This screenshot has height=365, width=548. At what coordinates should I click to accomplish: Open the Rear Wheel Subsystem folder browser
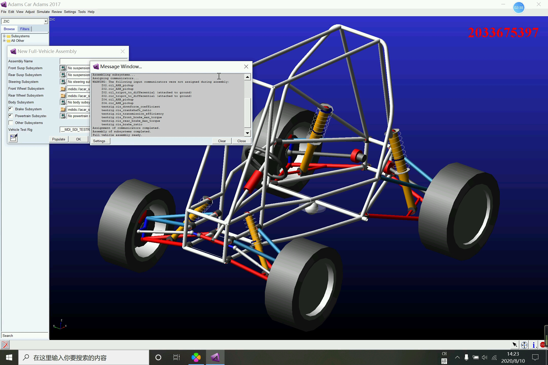coord(63,96)
